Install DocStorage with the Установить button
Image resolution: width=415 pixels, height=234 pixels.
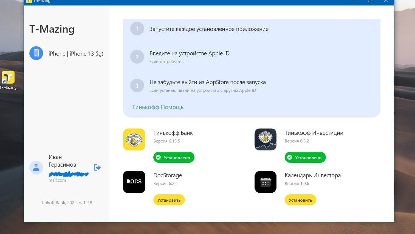[169, 200]
